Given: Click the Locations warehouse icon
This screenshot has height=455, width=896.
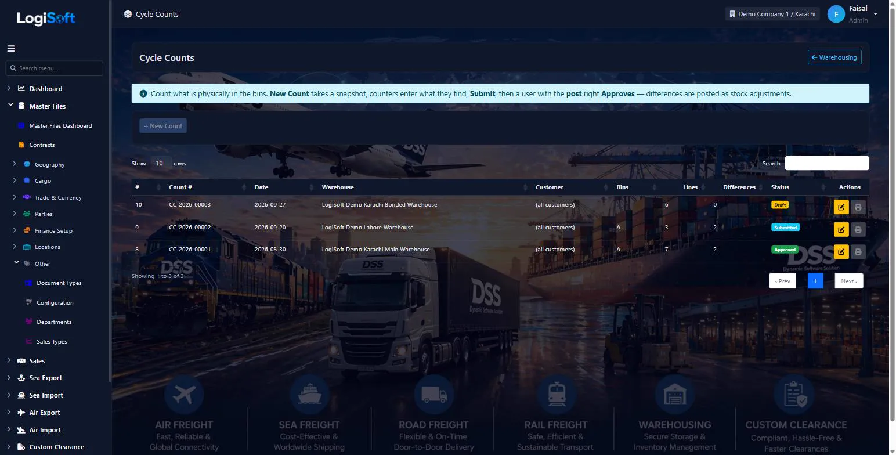Looking at the screenshot, I should (27, 247).
